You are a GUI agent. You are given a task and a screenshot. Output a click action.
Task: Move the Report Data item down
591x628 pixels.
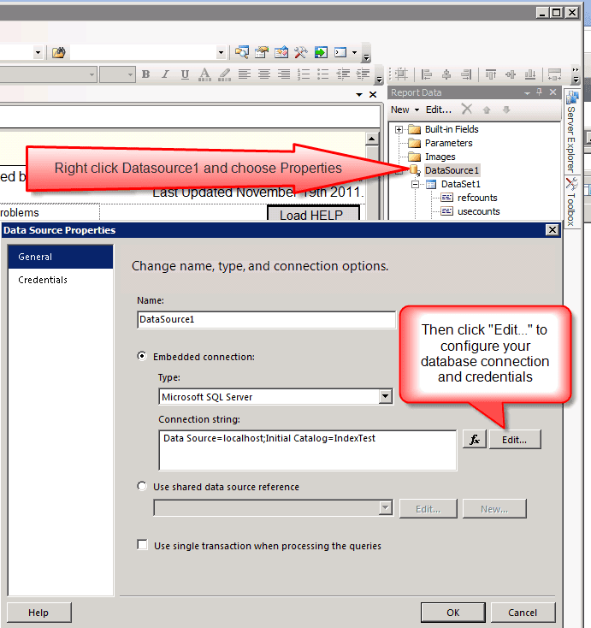[x=506, y=110]
